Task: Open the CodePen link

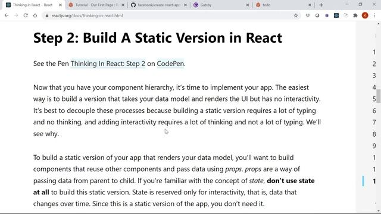Action: [170, 64]
